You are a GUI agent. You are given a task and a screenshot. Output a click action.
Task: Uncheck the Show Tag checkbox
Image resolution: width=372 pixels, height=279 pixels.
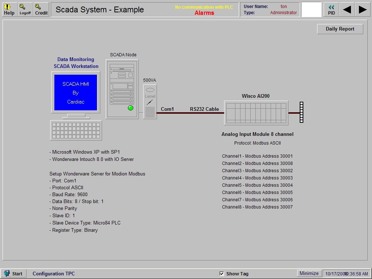222,273
